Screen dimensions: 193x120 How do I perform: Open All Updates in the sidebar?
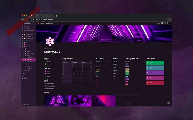(x=27, y=28)
